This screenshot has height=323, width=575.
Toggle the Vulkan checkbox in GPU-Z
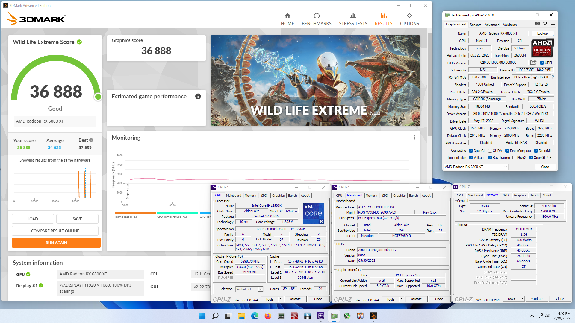tap(471, 158)
